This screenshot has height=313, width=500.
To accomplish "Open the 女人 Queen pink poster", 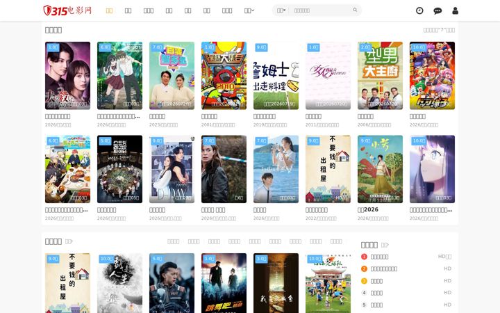I will [328, 75].
